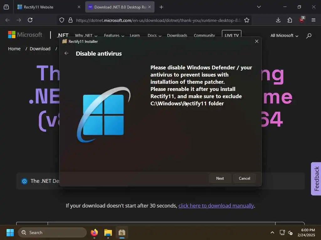Open Firefox View tab overview icon

(6, 7)
